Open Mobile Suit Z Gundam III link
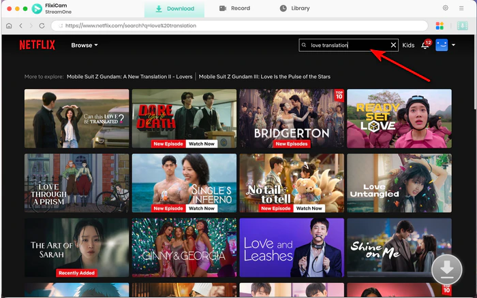 (x=264, y=77)
